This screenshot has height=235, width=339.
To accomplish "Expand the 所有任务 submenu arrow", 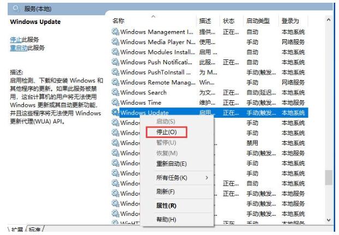I will 207,178.
